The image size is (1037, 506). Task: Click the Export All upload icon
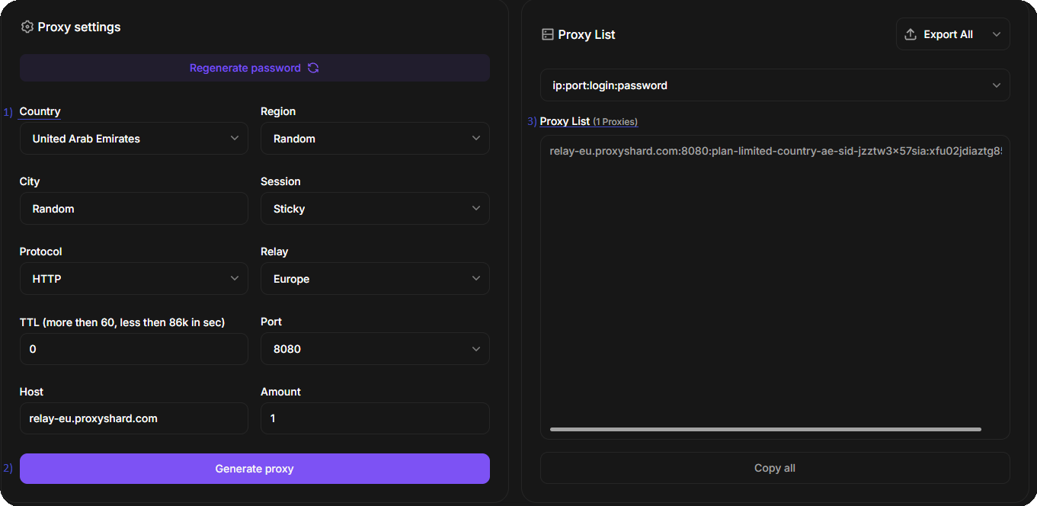point(910,34)
